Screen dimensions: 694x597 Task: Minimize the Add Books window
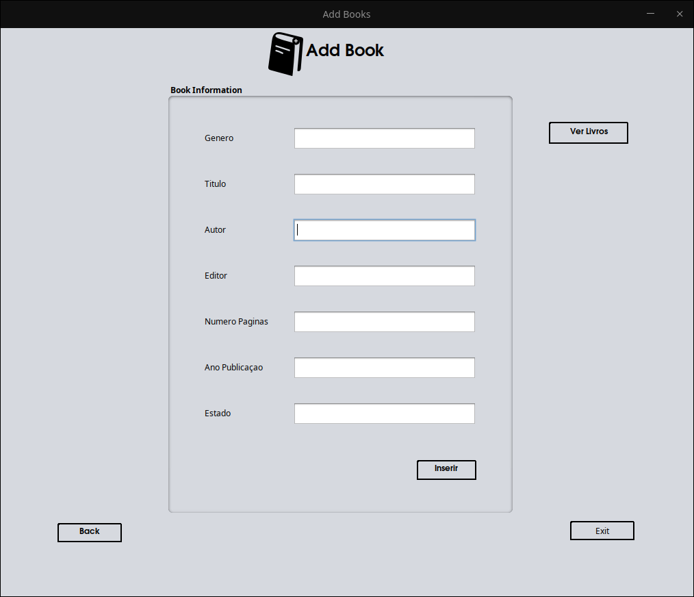[650, 14]
